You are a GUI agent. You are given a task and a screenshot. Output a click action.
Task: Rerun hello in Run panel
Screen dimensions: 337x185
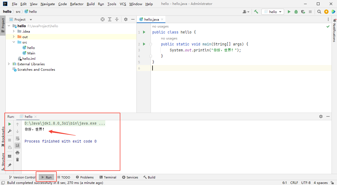click(x=10, y=124)
